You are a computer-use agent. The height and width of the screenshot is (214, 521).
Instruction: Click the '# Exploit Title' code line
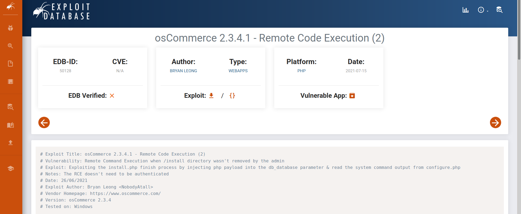pyautogui.click(x=123, y=154)
